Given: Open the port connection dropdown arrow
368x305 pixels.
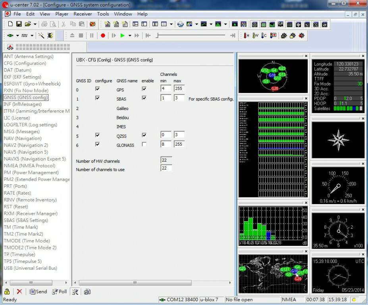Looking at the screenshot, I should pos(17,36).
